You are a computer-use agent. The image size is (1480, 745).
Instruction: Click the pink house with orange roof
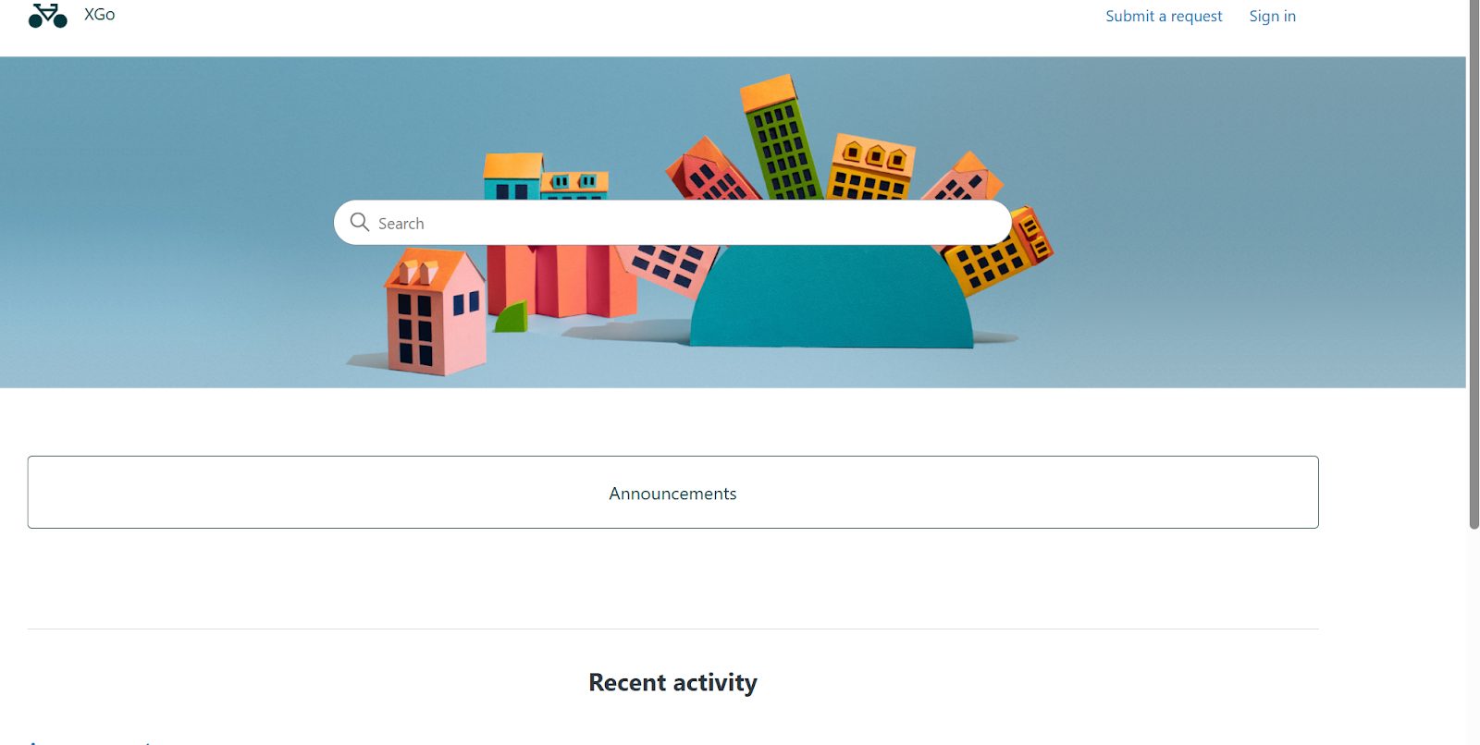point(435,314)
